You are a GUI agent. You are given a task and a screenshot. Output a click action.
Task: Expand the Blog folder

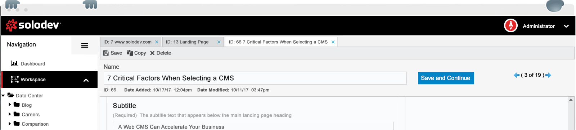(10, 105)
